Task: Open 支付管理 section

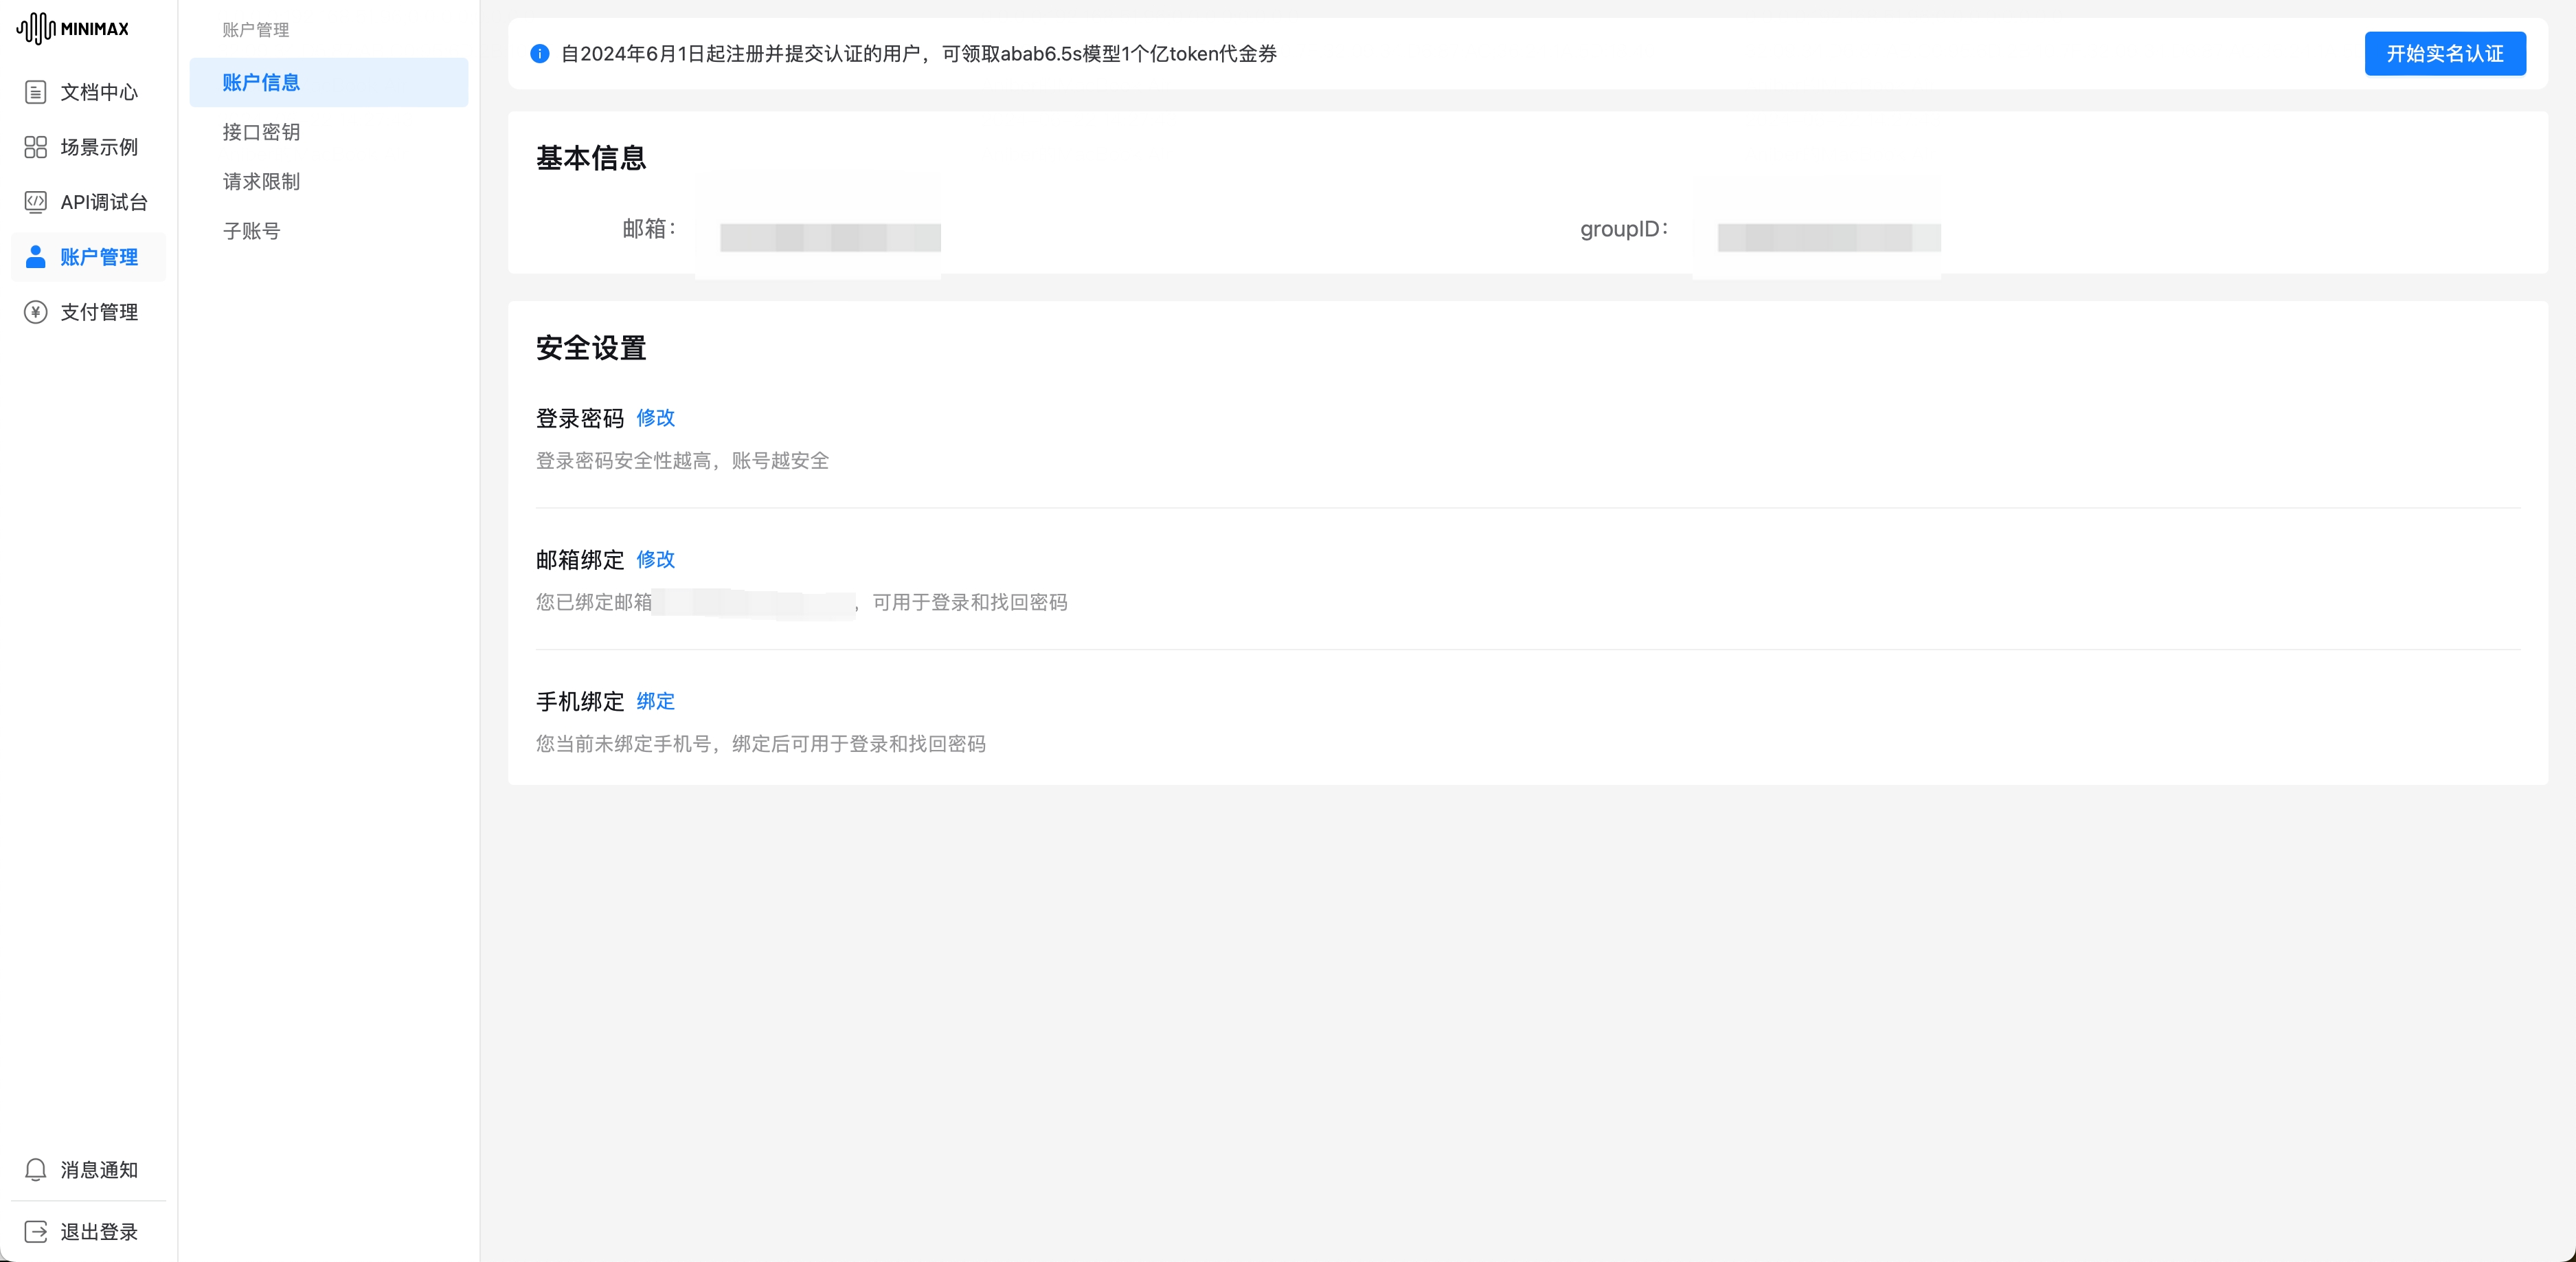Action: click(x=99, y=312)
